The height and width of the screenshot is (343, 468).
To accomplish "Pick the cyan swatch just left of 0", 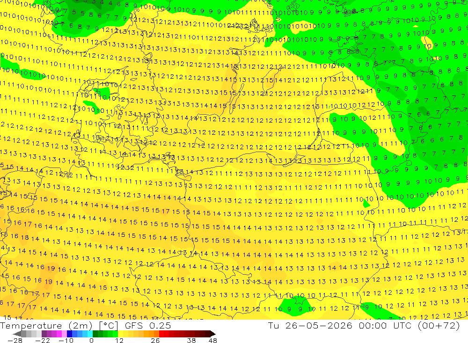I will point(90,334).
